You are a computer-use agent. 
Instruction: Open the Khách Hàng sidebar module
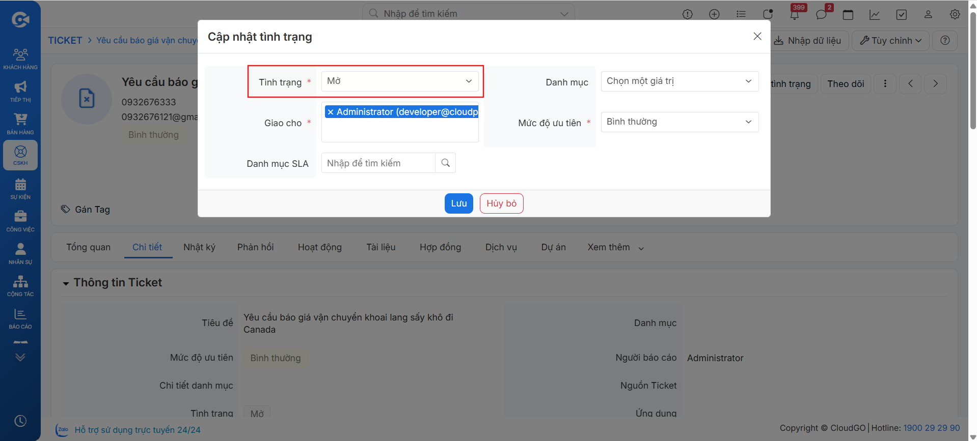pyautogui.click(x=20, y=58)
